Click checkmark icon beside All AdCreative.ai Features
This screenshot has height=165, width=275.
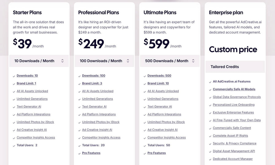210,82
